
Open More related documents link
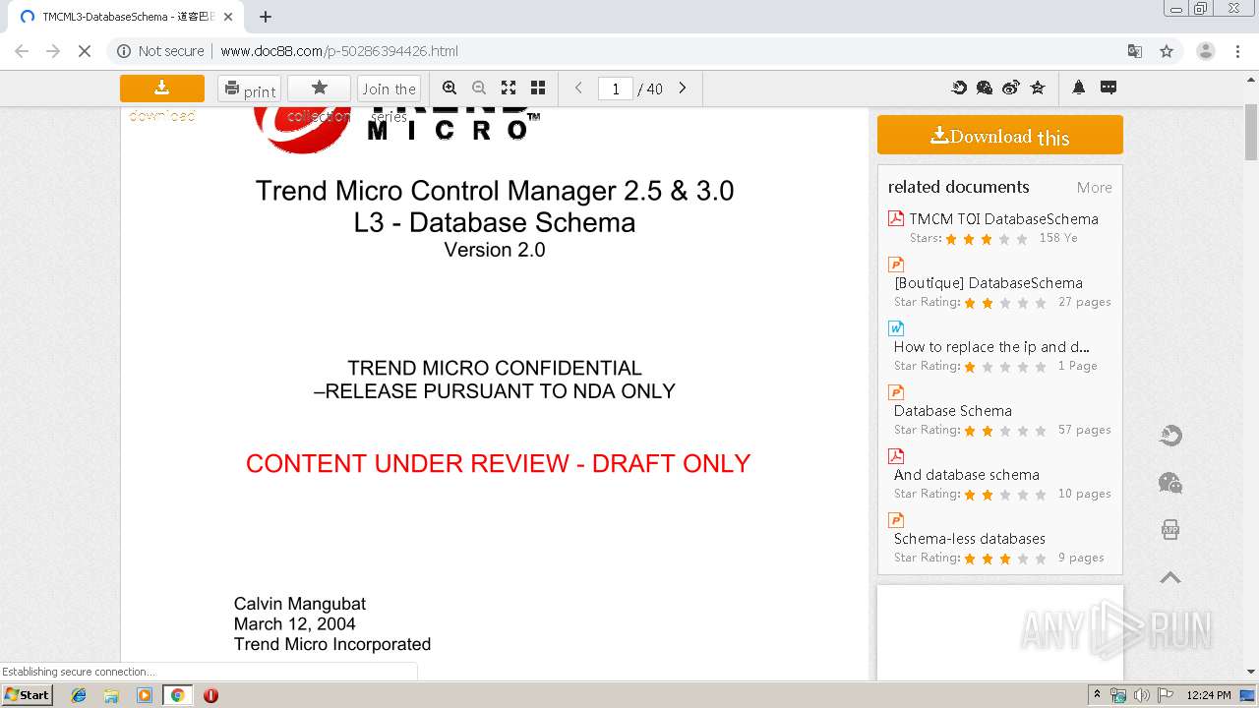[x=1094, y=187]
